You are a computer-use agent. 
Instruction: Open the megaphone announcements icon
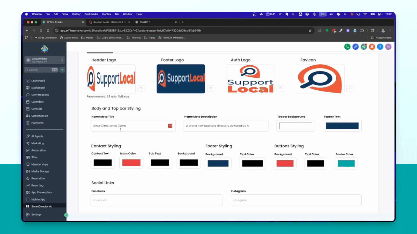coord(364,47)
